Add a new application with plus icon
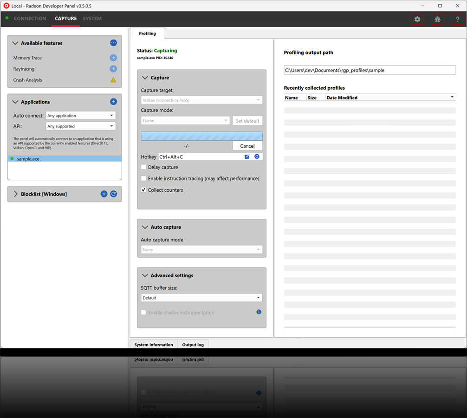Viewport: 467px width, 418px height. pyautogui.click(x=113, y=102)
